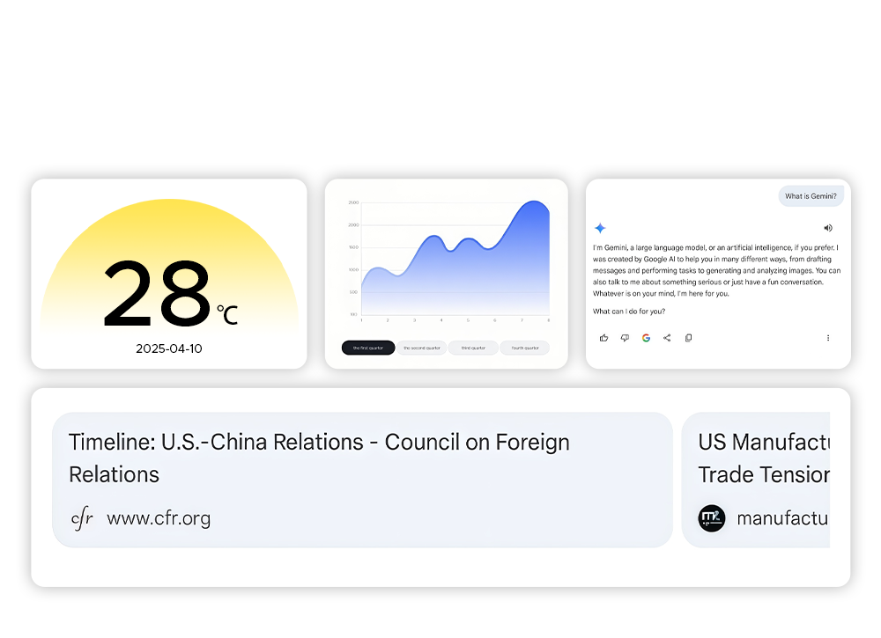This screenshot has width=881, height=638.
Task: Select the first quarter tab
Action: [367, 348]
